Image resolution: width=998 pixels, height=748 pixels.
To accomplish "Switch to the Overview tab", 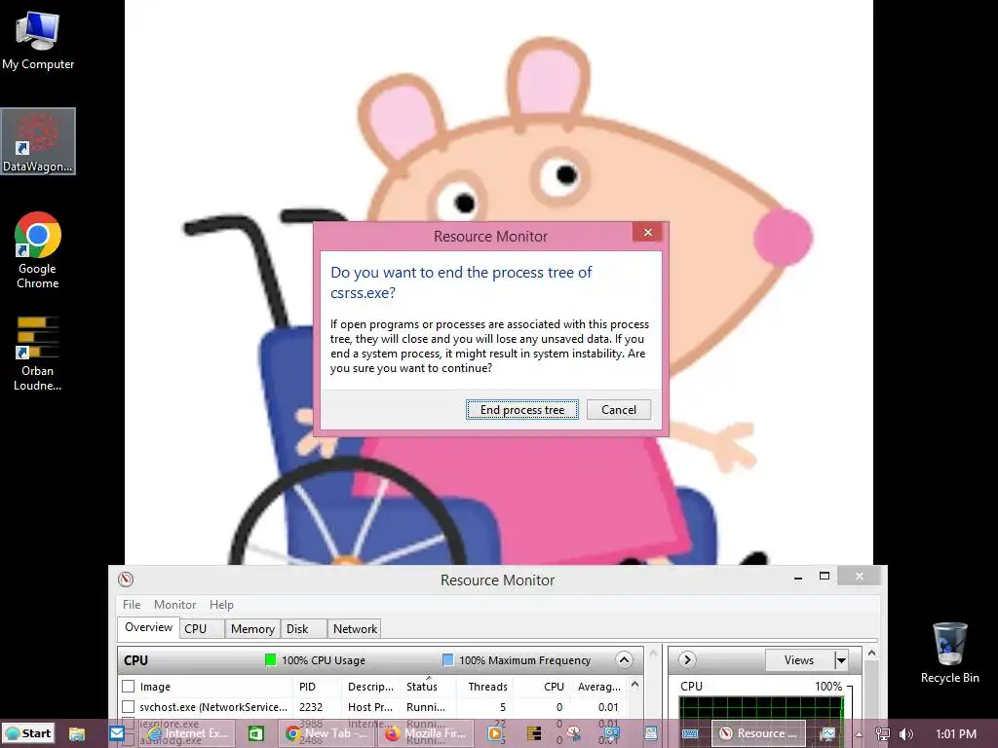I will pyautogui.click(x=148, y=628).
